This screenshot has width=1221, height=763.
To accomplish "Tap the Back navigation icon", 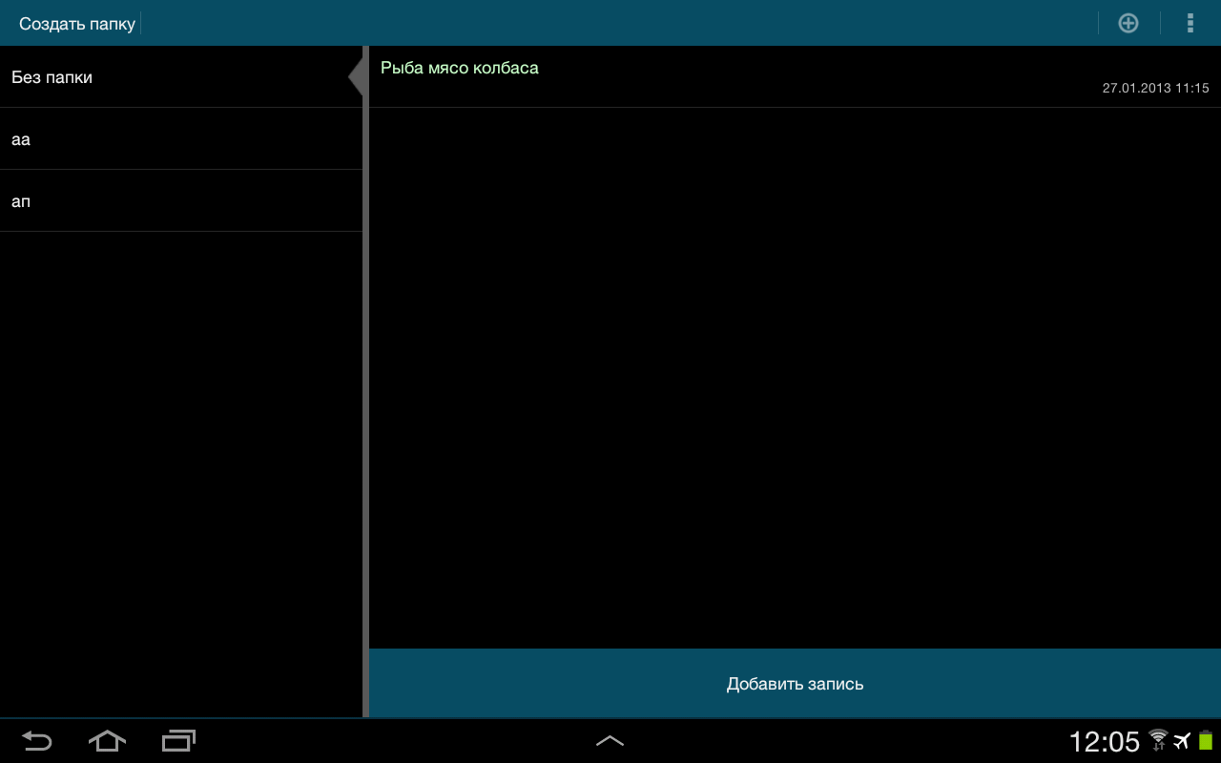I will pos(36,740).
